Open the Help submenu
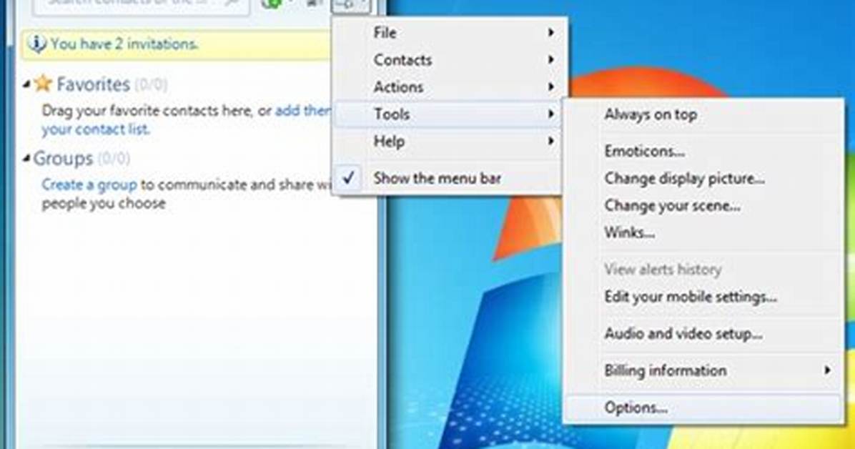Screen dimensions: 855x449 point(448,142)
